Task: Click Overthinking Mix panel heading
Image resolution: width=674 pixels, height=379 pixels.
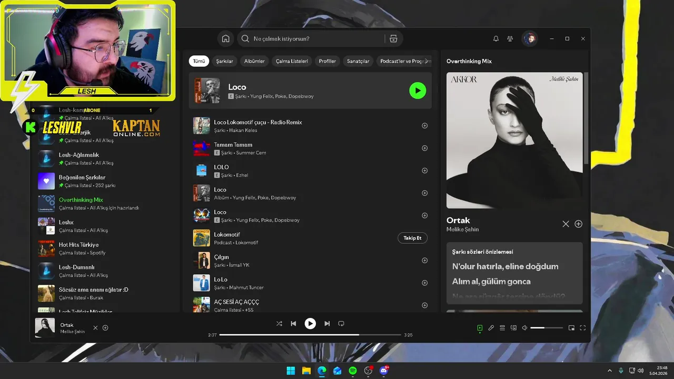Action: tap(469, 61)
